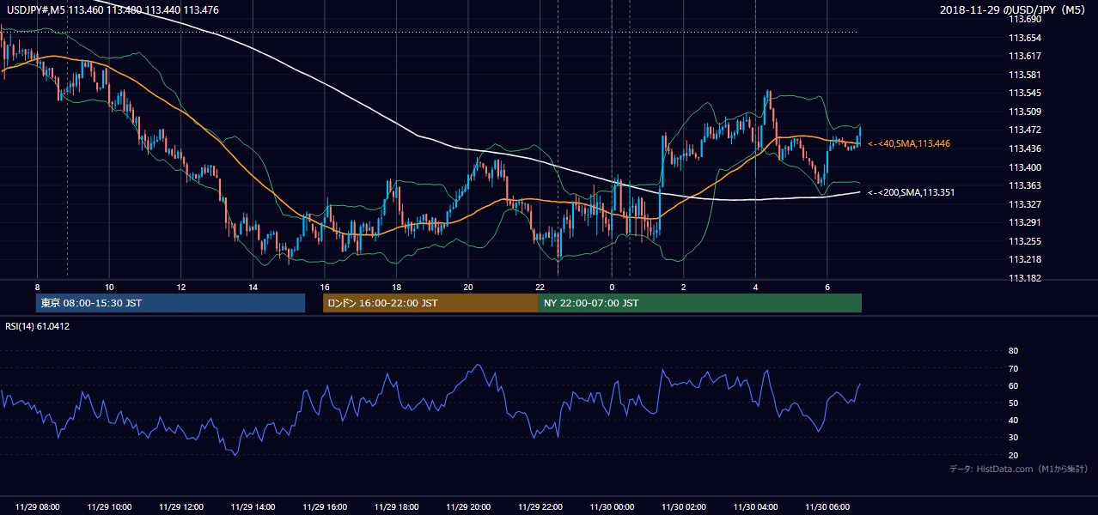The height and width of the screenshot is (515, 1098).
Task: Click hour label 12 under price chart
Action: (181, 286)
